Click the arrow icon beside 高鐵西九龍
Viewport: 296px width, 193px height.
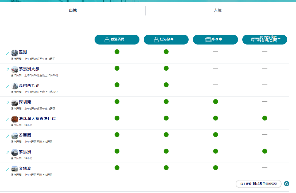pos(8,86)
